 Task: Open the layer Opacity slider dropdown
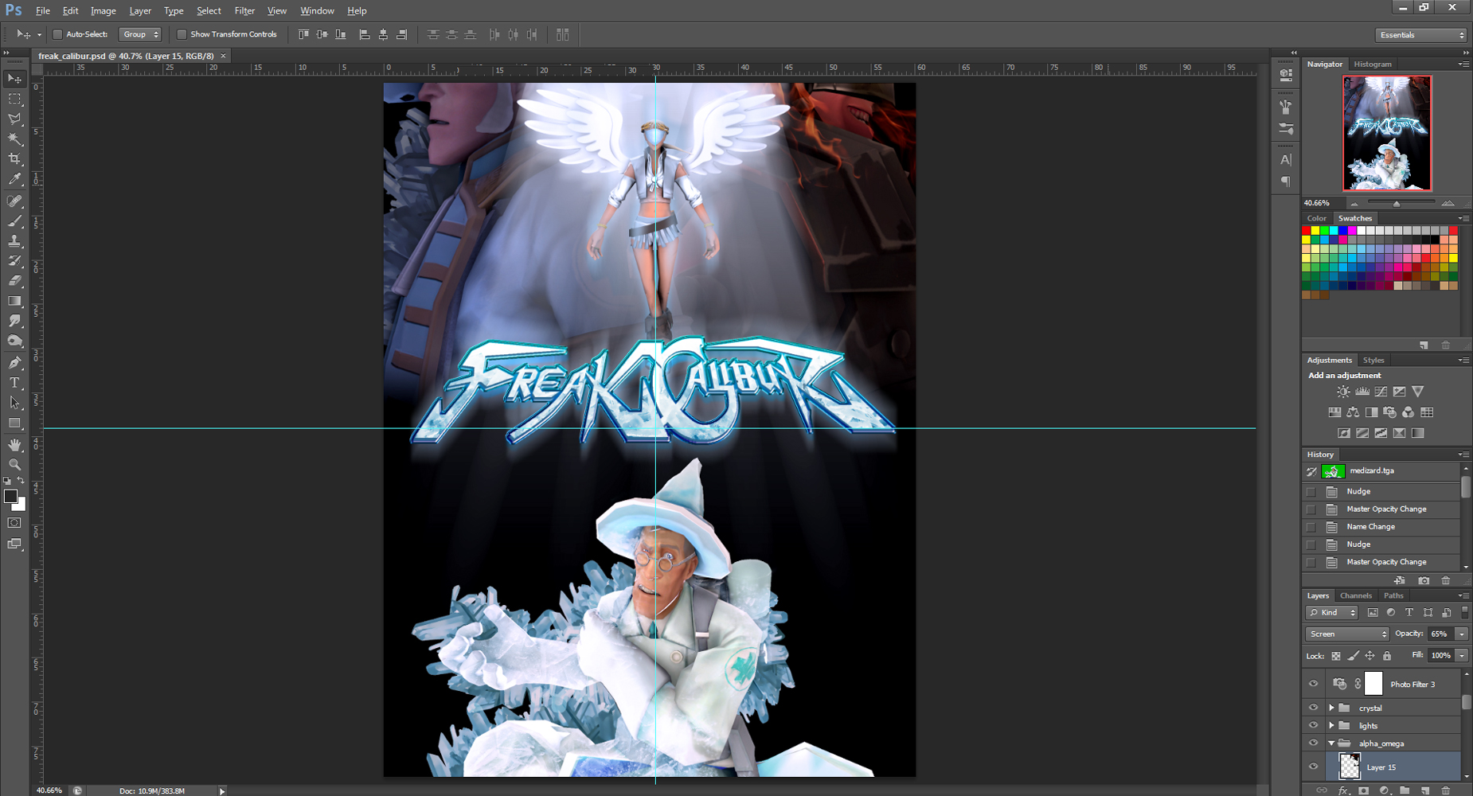1462,634
